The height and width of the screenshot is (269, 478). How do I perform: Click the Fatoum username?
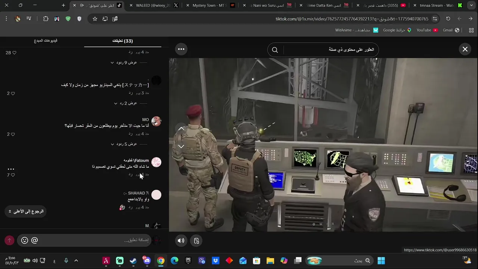tap(136, 160)
